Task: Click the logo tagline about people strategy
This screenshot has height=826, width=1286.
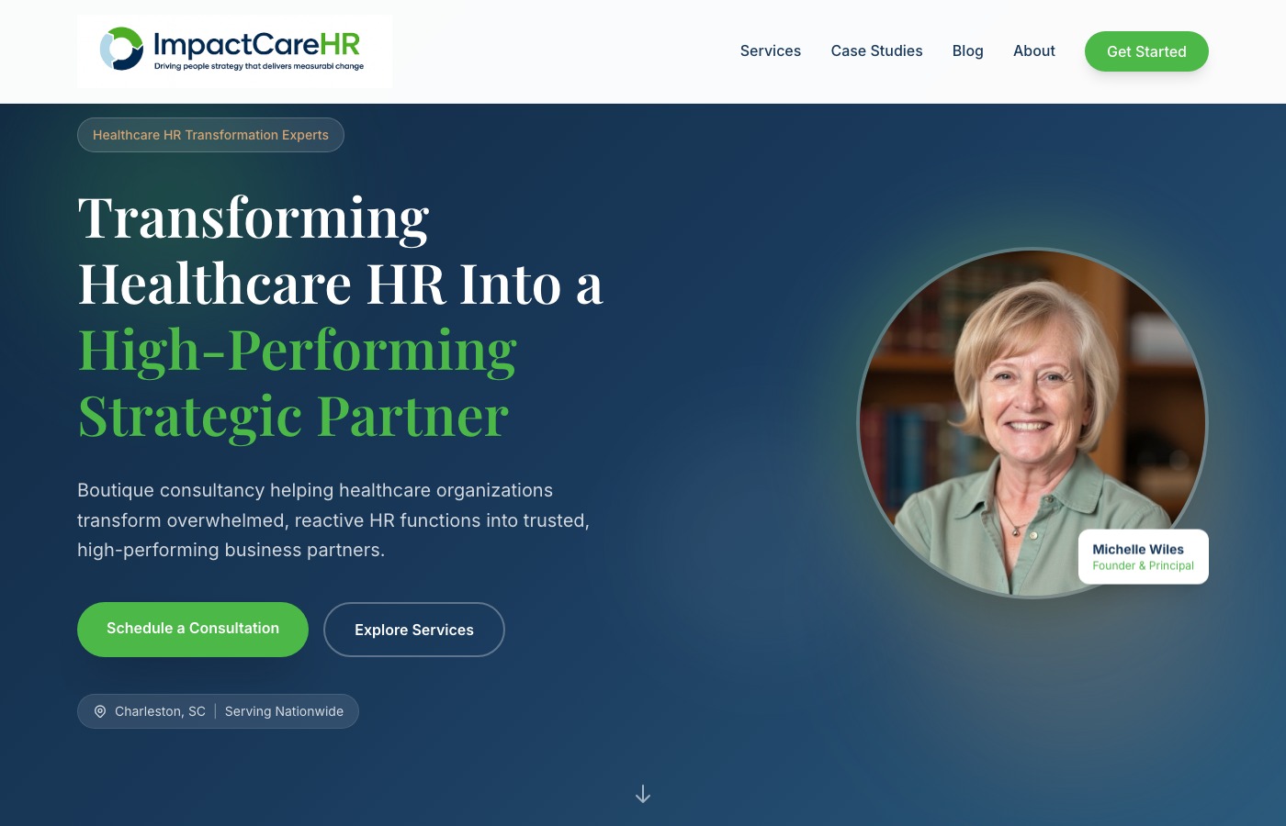Action: coord(259,66)
